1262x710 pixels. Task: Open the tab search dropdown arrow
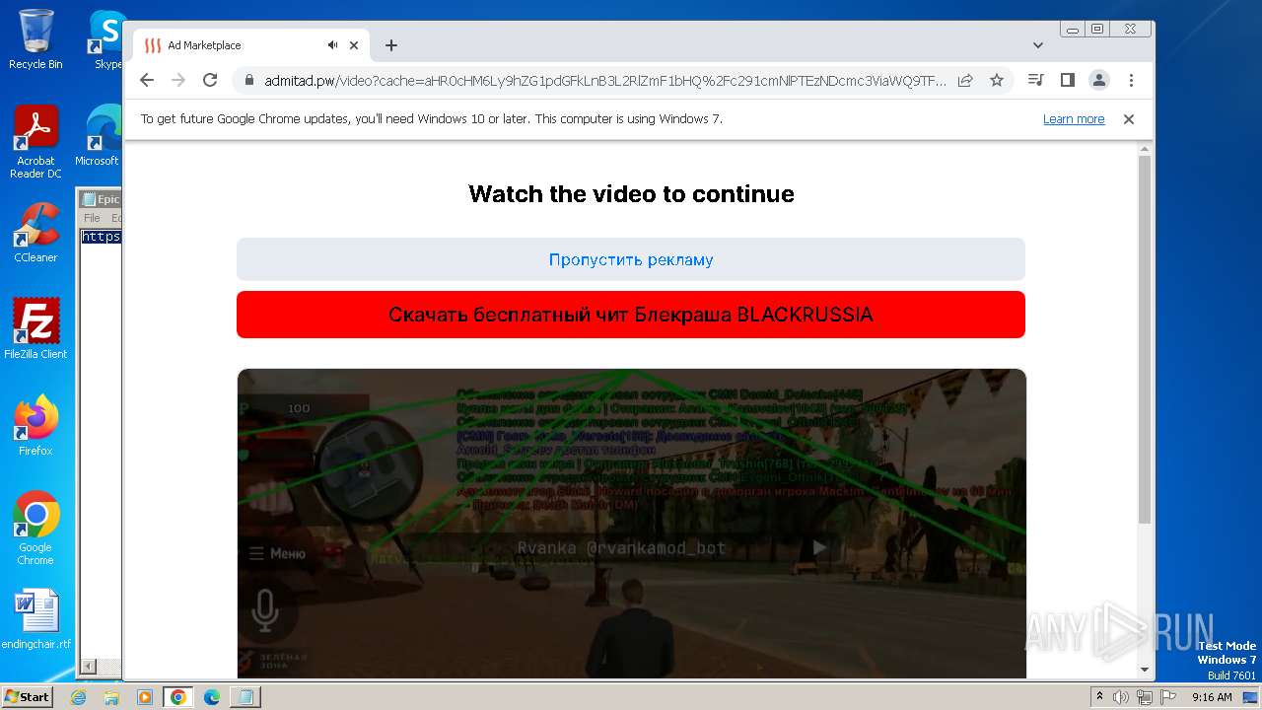tap(1038, 45)
